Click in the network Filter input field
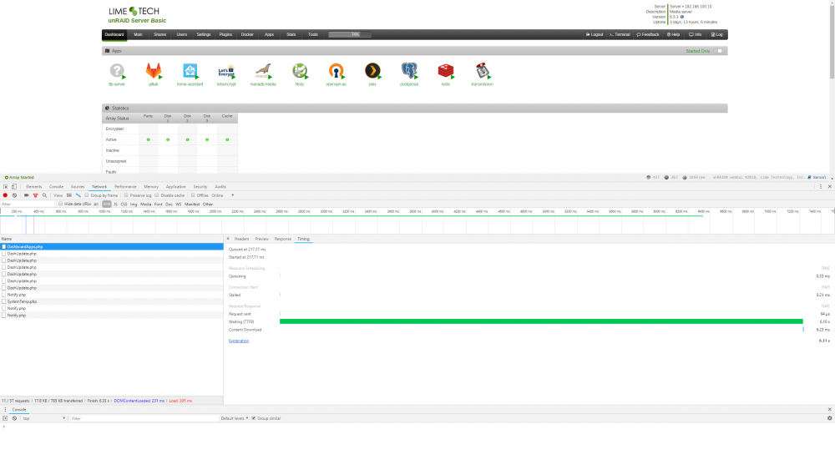This screenshot has width=835, height=470. 28,204
